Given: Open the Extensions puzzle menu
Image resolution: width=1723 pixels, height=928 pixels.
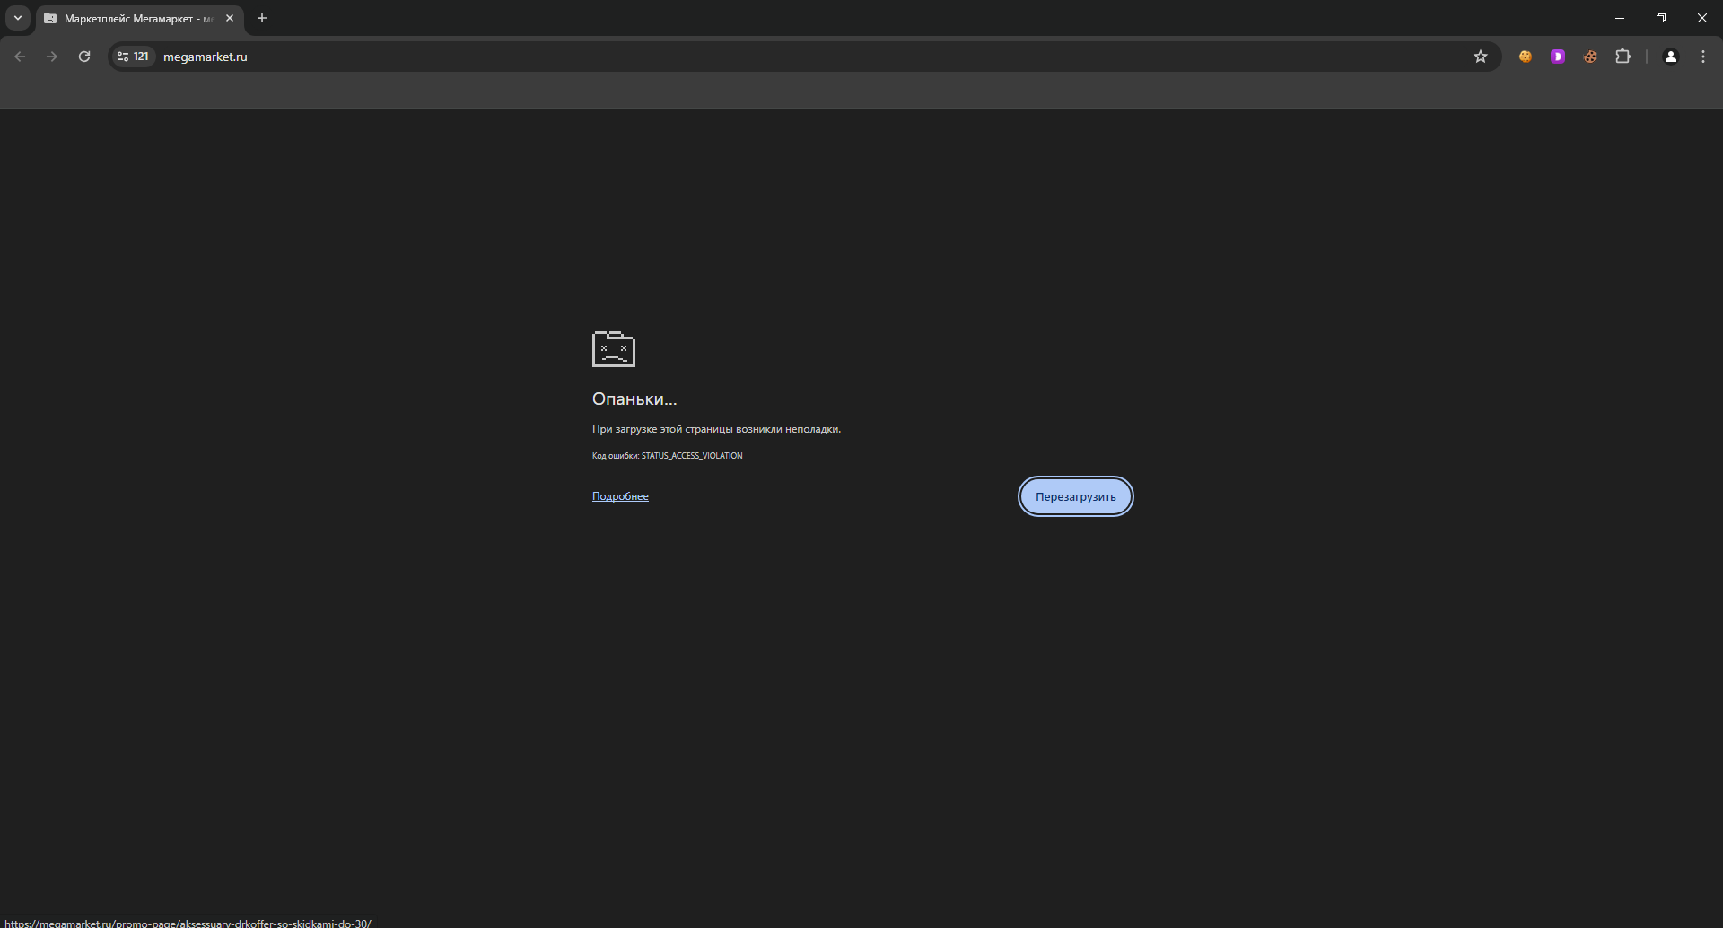Looking at the screenshot, I should [1622, 57].
